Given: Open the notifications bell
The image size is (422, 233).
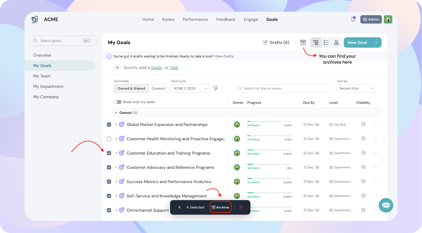Looking at the screenshot, I should pos(353,19).
